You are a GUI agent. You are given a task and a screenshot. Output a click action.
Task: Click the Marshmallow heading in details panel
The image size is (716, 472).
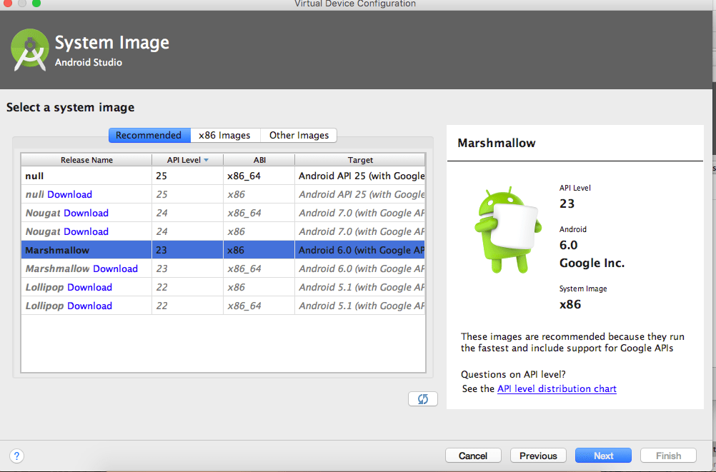[x=497, y=144]
